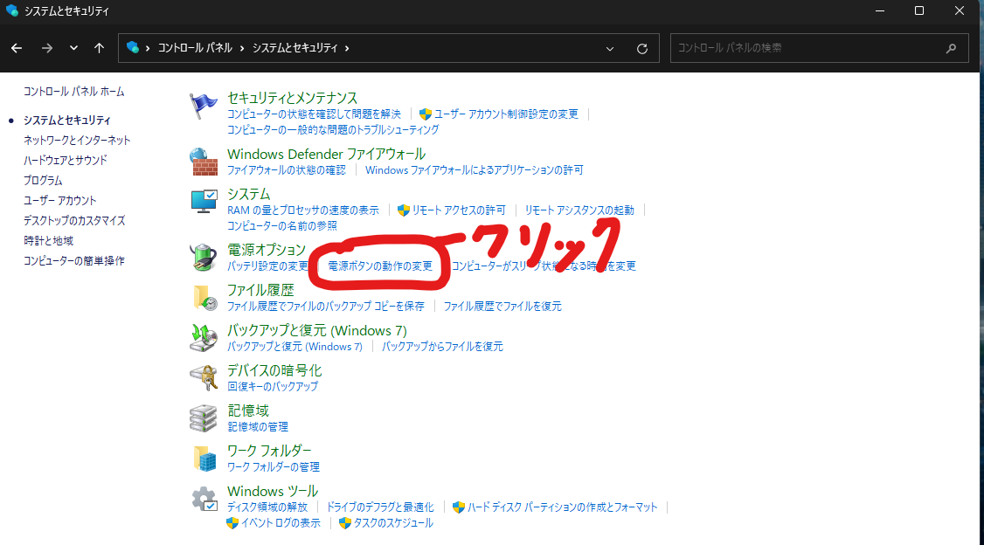Screen dimensions: 984x545
Task: Click the 電源オプション battery icon
Action: coord(204,257)
